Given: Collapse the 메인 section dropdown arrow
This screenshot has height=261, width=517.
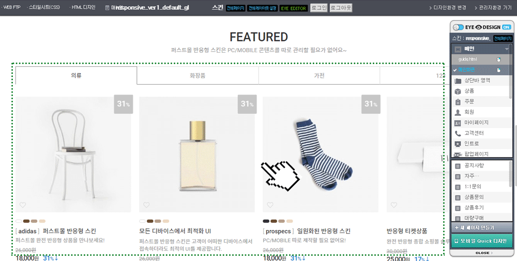Looking at the screenshot, I should [x=507, y=49].
